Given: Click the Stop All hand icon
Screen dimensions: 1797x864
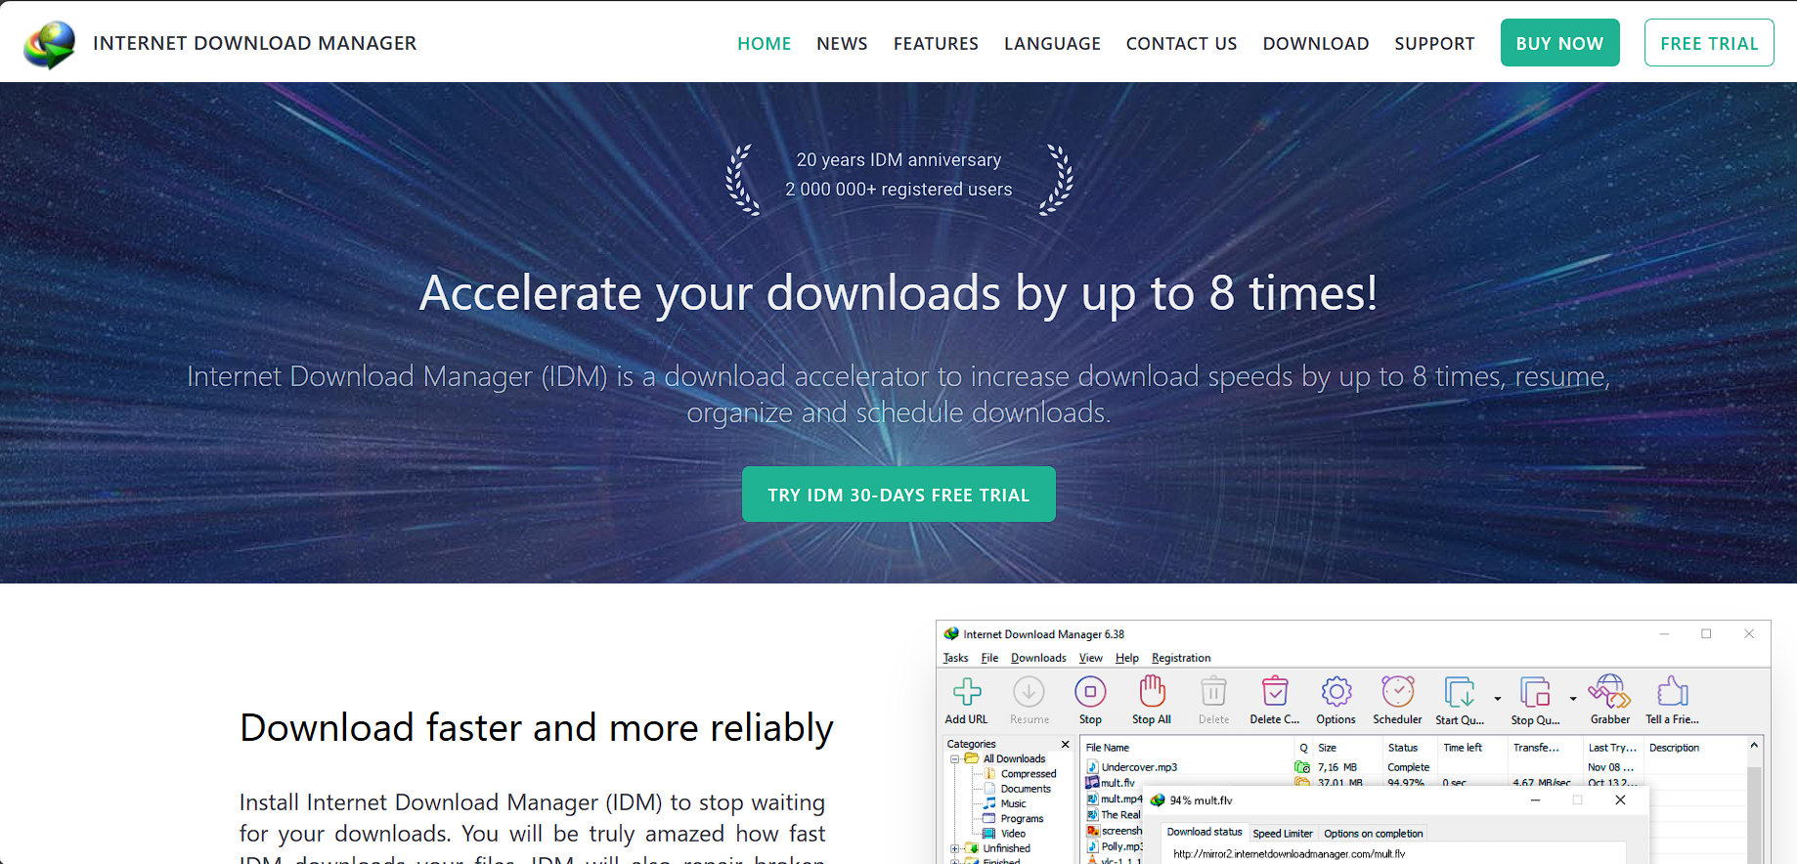Looking at the screenshot, I should (1152, 691).
